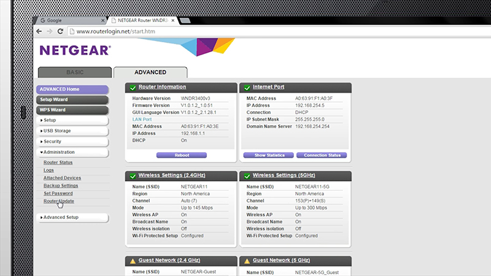Click the Router Information heading link

pyautogui.click(x=162, y=87)
